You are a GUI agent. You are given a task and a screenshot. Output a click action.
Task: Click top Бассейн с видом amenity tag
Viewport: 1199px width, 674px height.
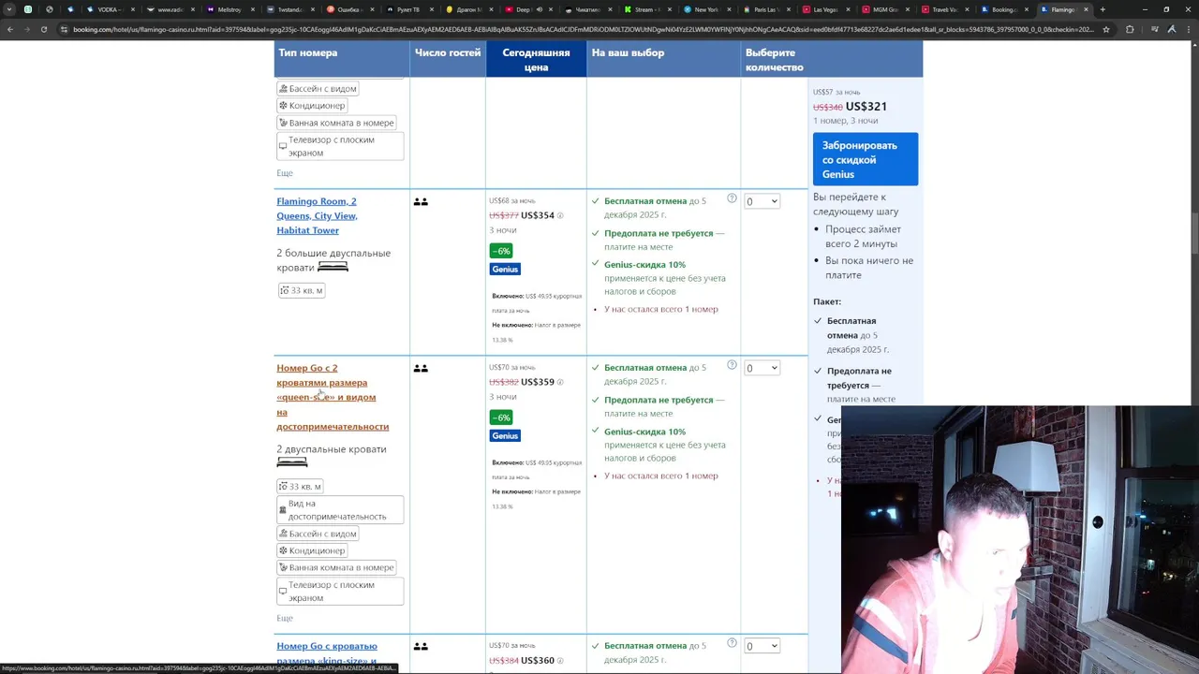click(318, 89)
